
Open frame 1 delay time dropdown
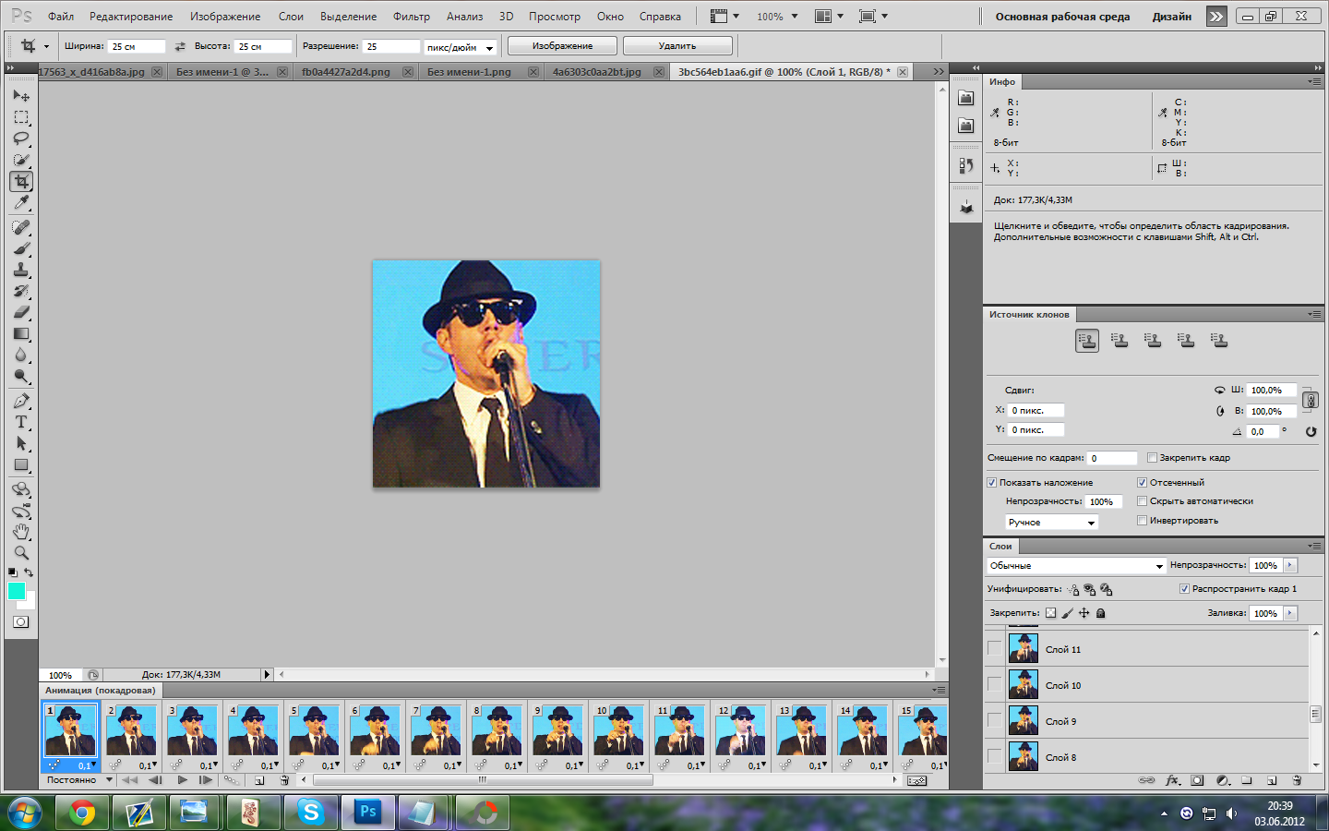pos(88,765)
